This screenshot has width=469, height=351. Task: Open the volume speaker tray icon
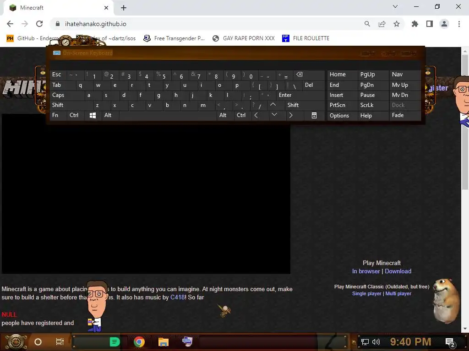376,342
